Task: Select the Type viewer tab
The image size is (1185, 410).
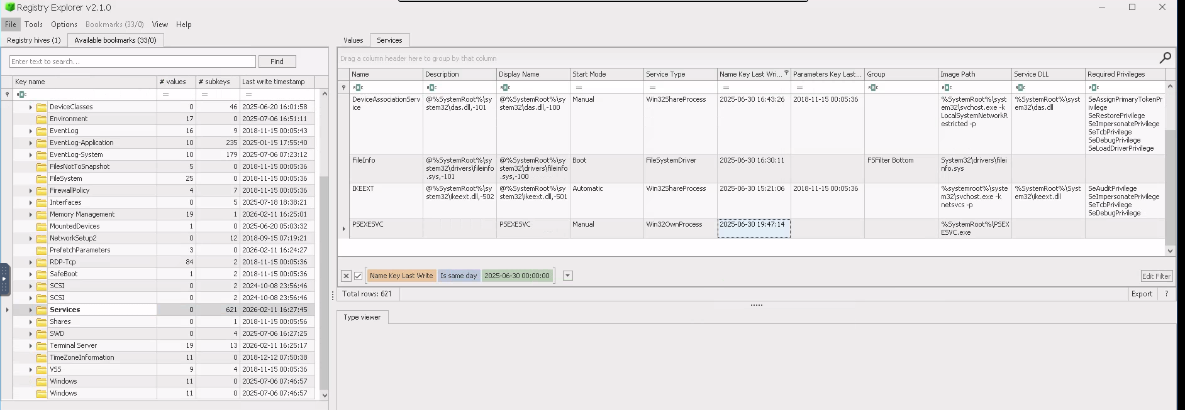Action: 362,317
